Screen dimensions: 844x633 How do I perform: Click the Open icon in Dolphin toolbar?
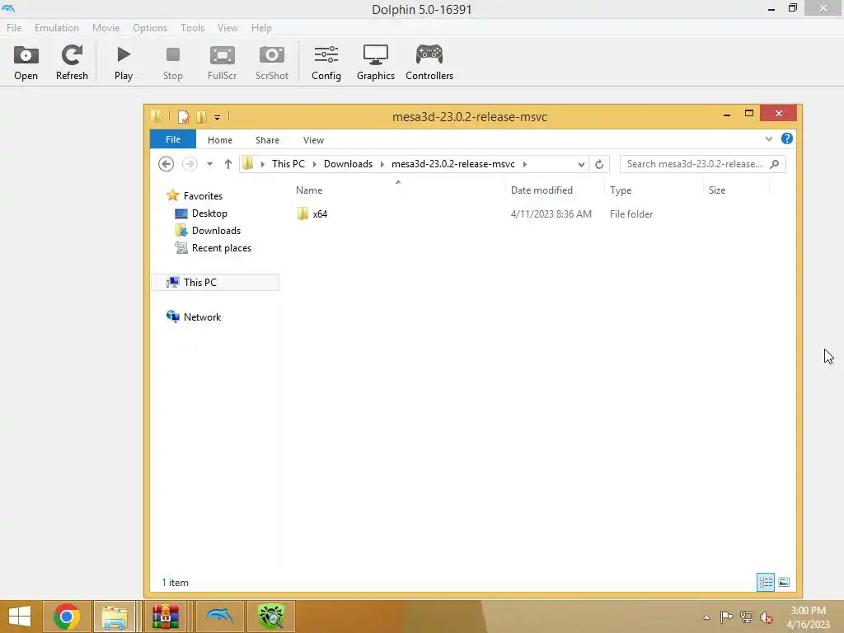tap(26, 63)
